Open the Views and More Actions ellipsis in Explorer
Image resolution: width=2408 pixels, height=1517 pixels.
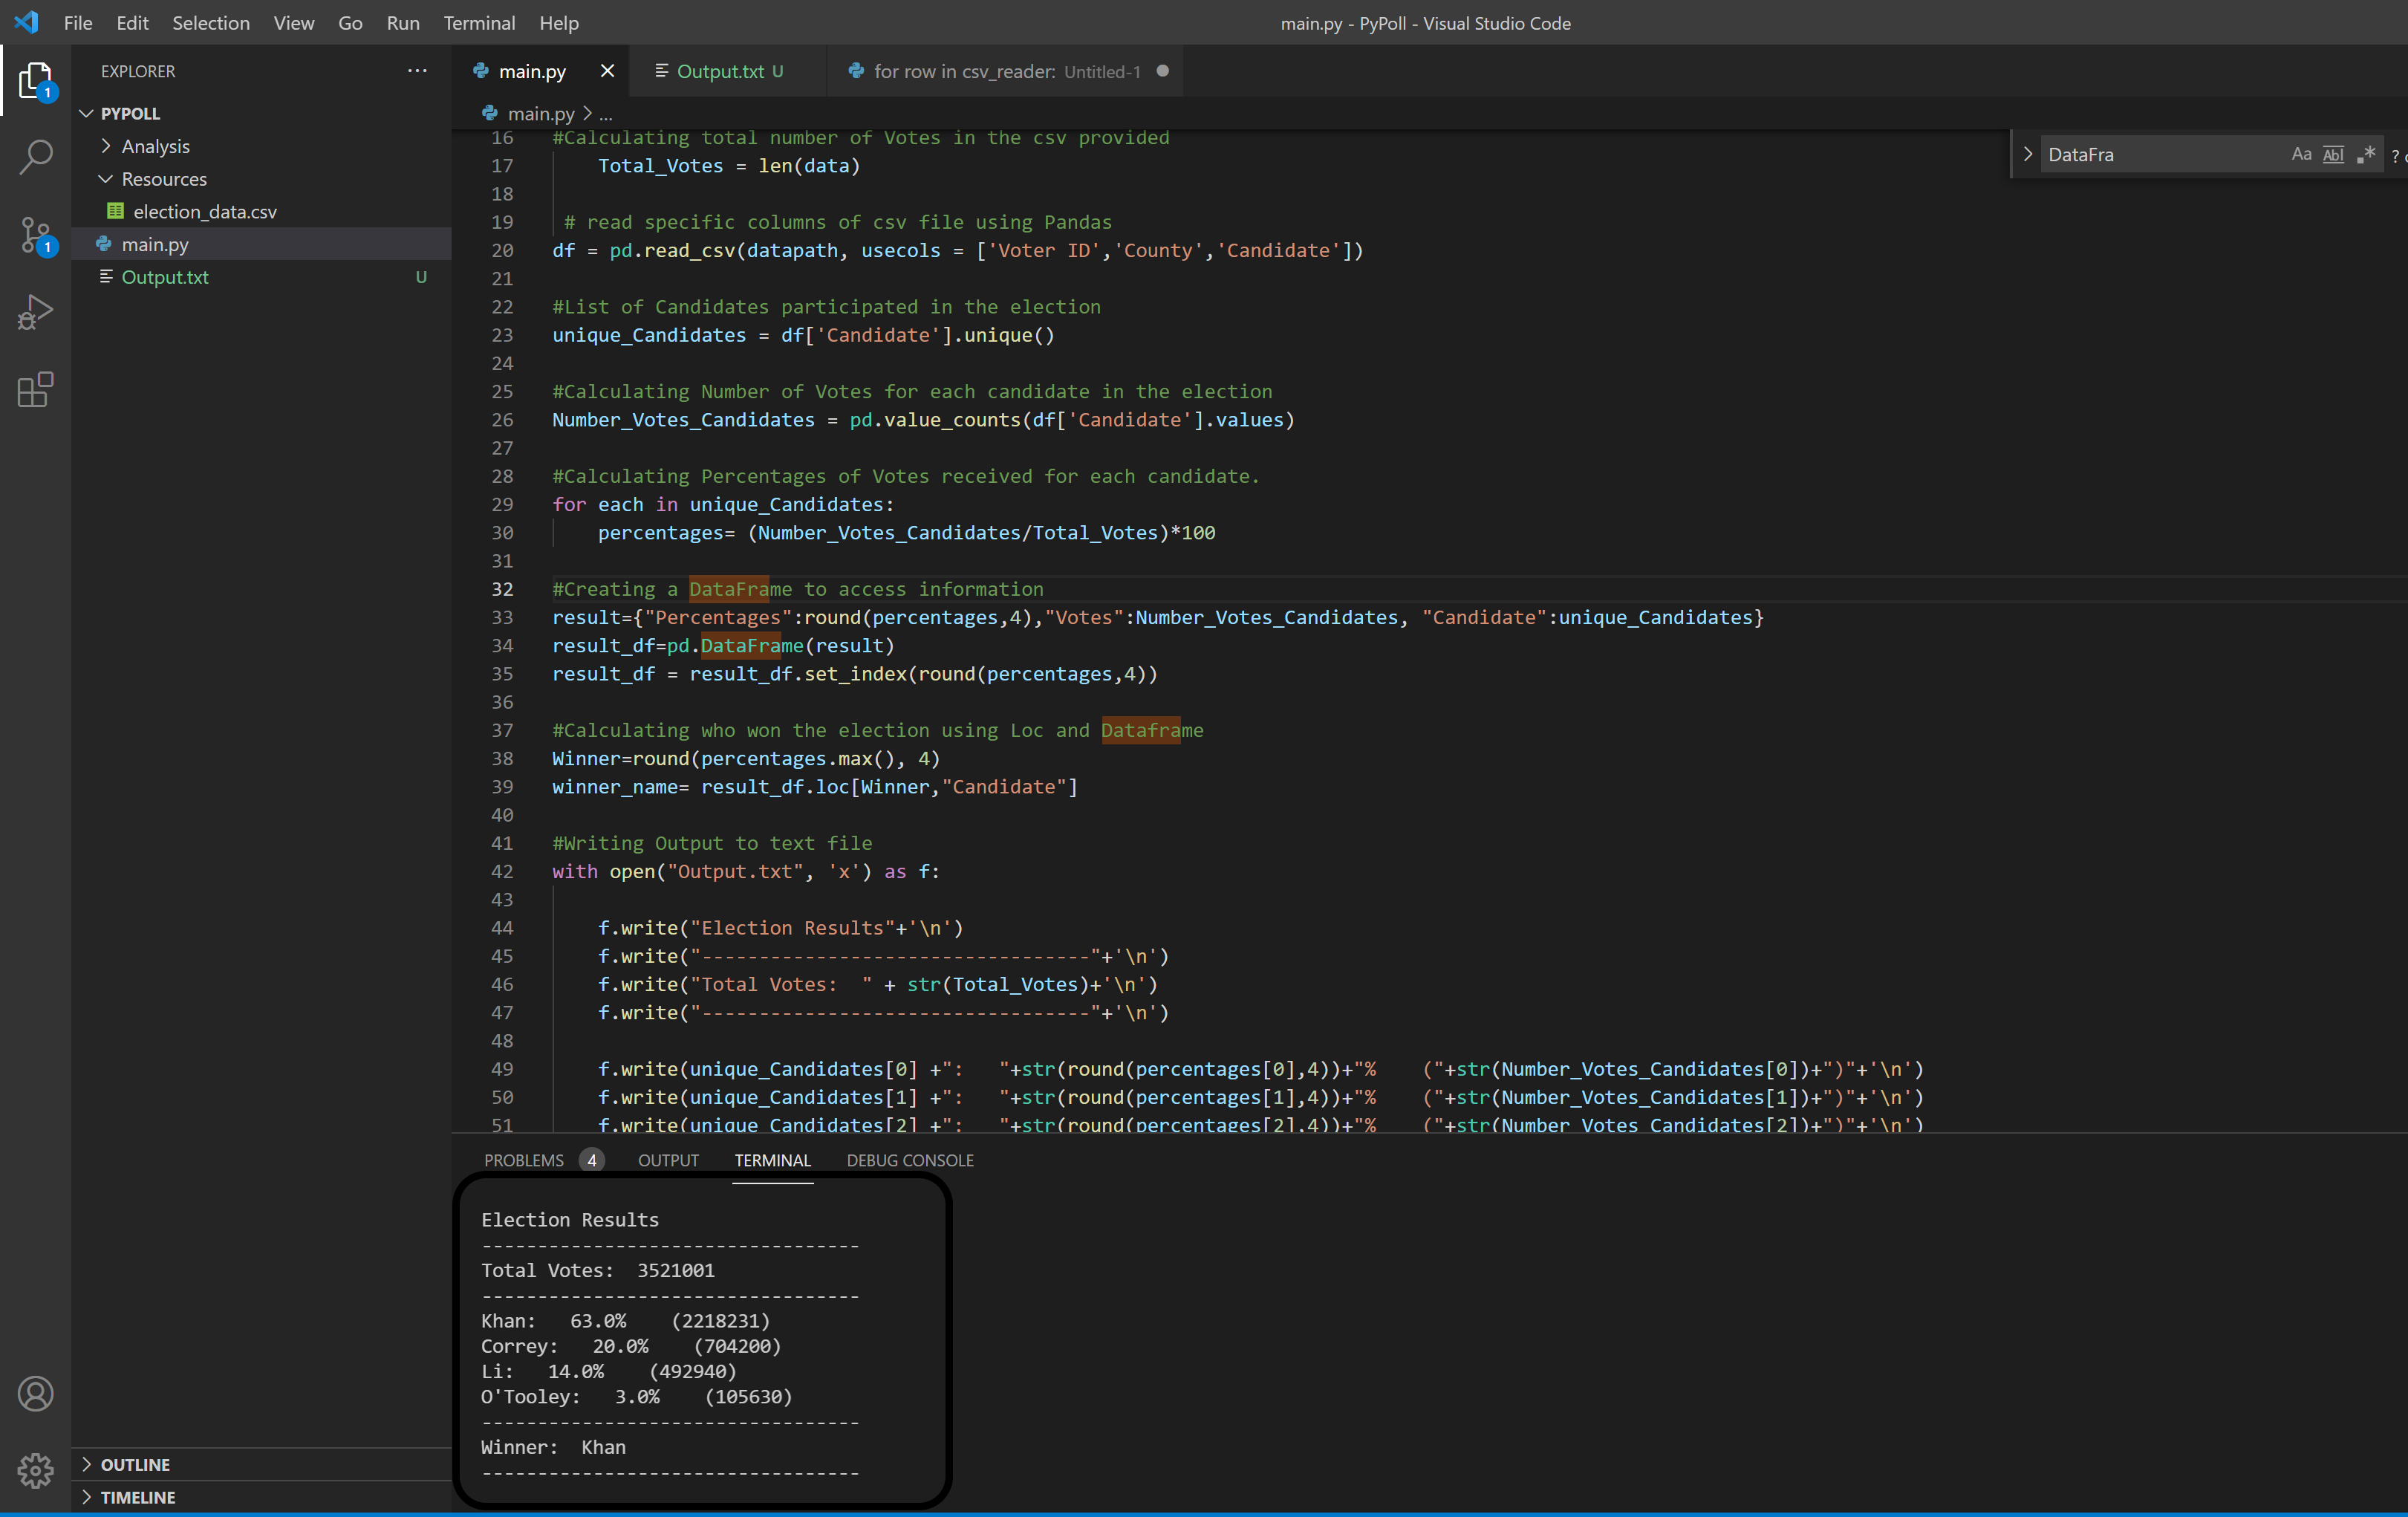[417, 70]
